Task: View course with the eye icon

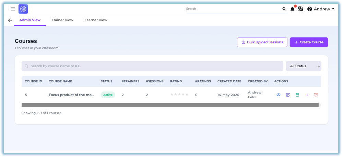Action: [278, 95]
